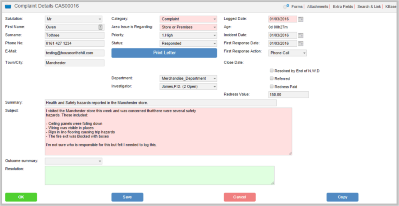Viewport: 399px width, 206px height.
Task: Open the Salutation dropdown showing Mr
Action: (x=74, y=19)
